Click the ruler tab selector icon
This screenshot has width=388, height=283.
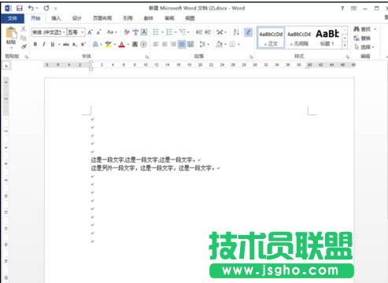(6, 65)
